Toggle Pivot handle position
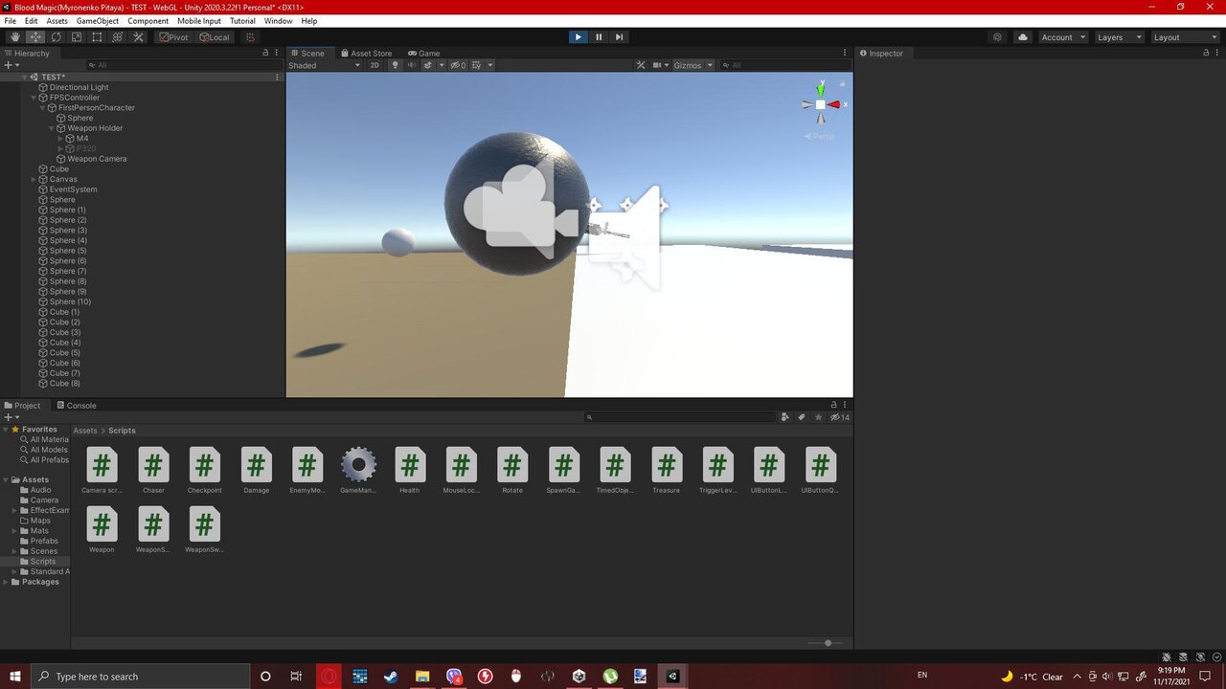The width and height of the screenshot is (1226, 689). click(174, 37)
